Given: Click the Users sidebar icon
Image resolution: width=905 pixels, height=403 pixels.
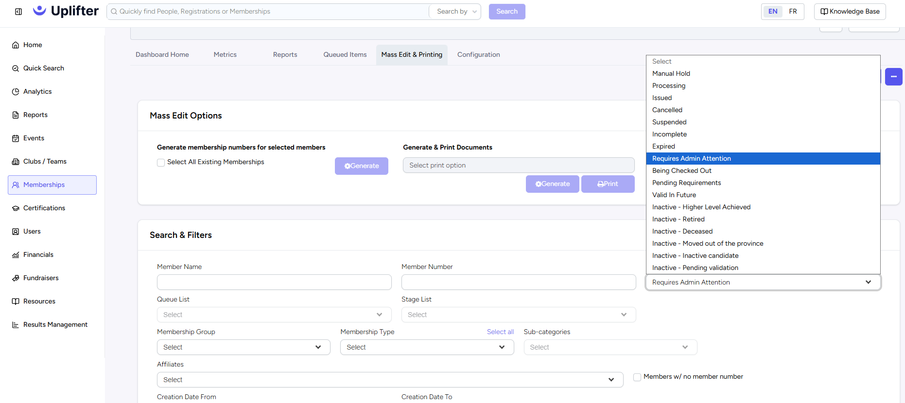Looking at the screenshot, I should [16, 232].
